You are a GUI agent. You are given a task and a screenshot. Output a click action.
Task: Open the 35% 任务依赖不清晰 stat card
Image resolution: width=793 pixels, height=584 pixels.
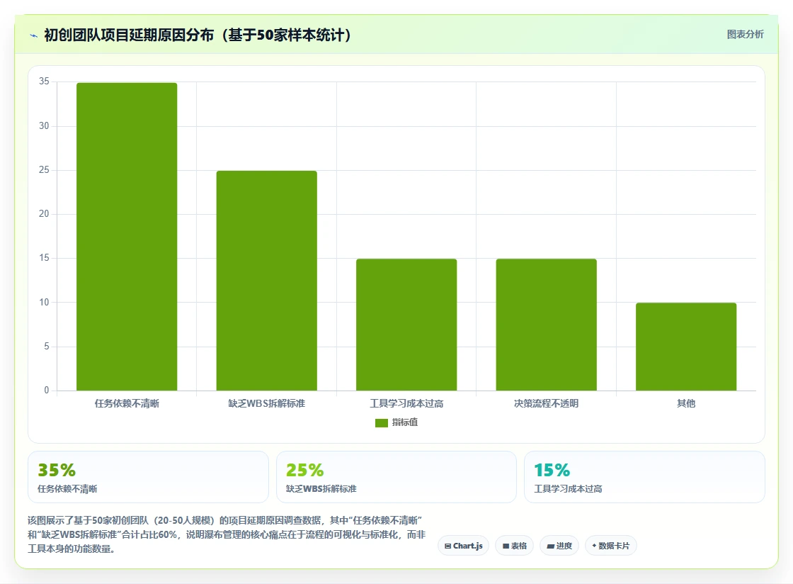tap(148, 477)
